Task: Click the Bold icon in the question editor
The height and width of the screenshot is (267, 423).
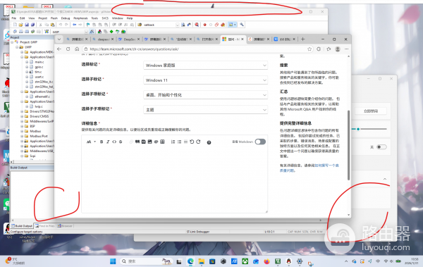Action: tap(102, 142)
